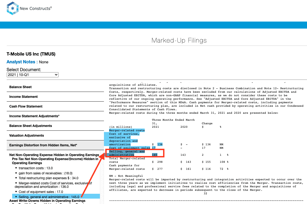The image size is (307, 204).
Task: Click Pre-Tax Net Non-Operating Expense/(Income) subheading
Action: 55,161
